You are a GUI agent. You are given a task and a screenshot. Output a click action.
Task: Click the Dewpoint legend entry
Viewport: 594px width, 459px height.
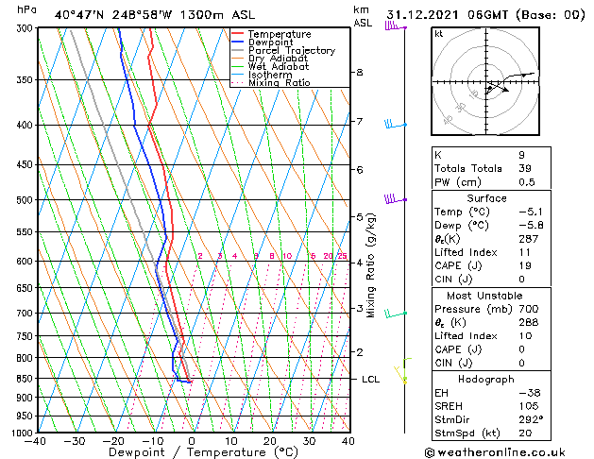pos(270,42)
